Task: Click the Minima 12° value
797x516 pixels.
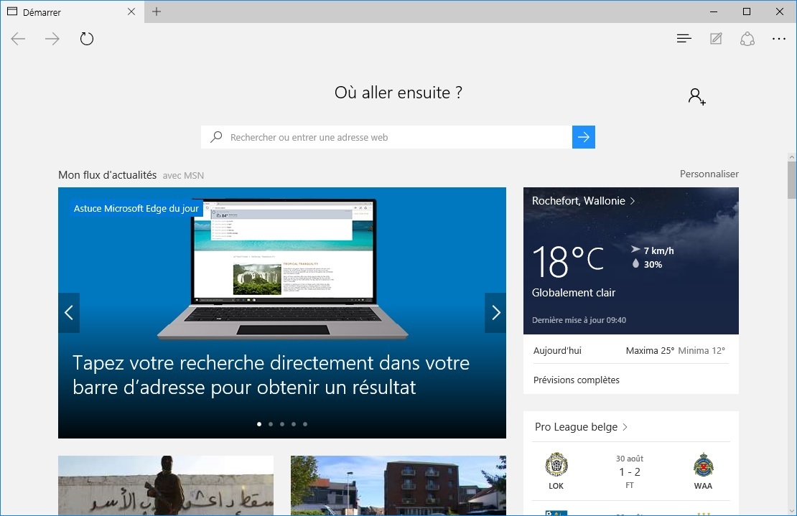Action: tap(702, 350)
